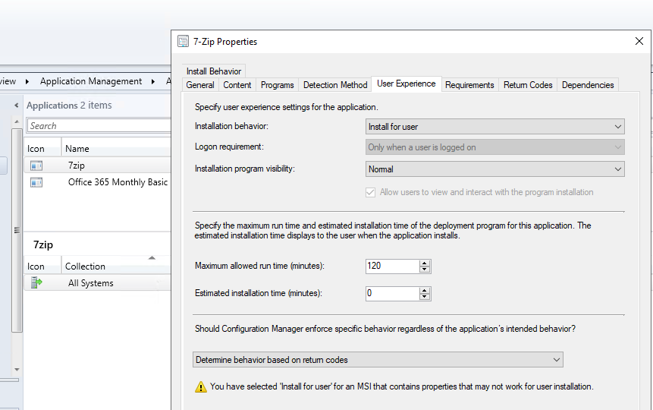Viewport: 653px width, 410px height.
Task: Switch to the Requirements tab
Action: click(469, 85)
